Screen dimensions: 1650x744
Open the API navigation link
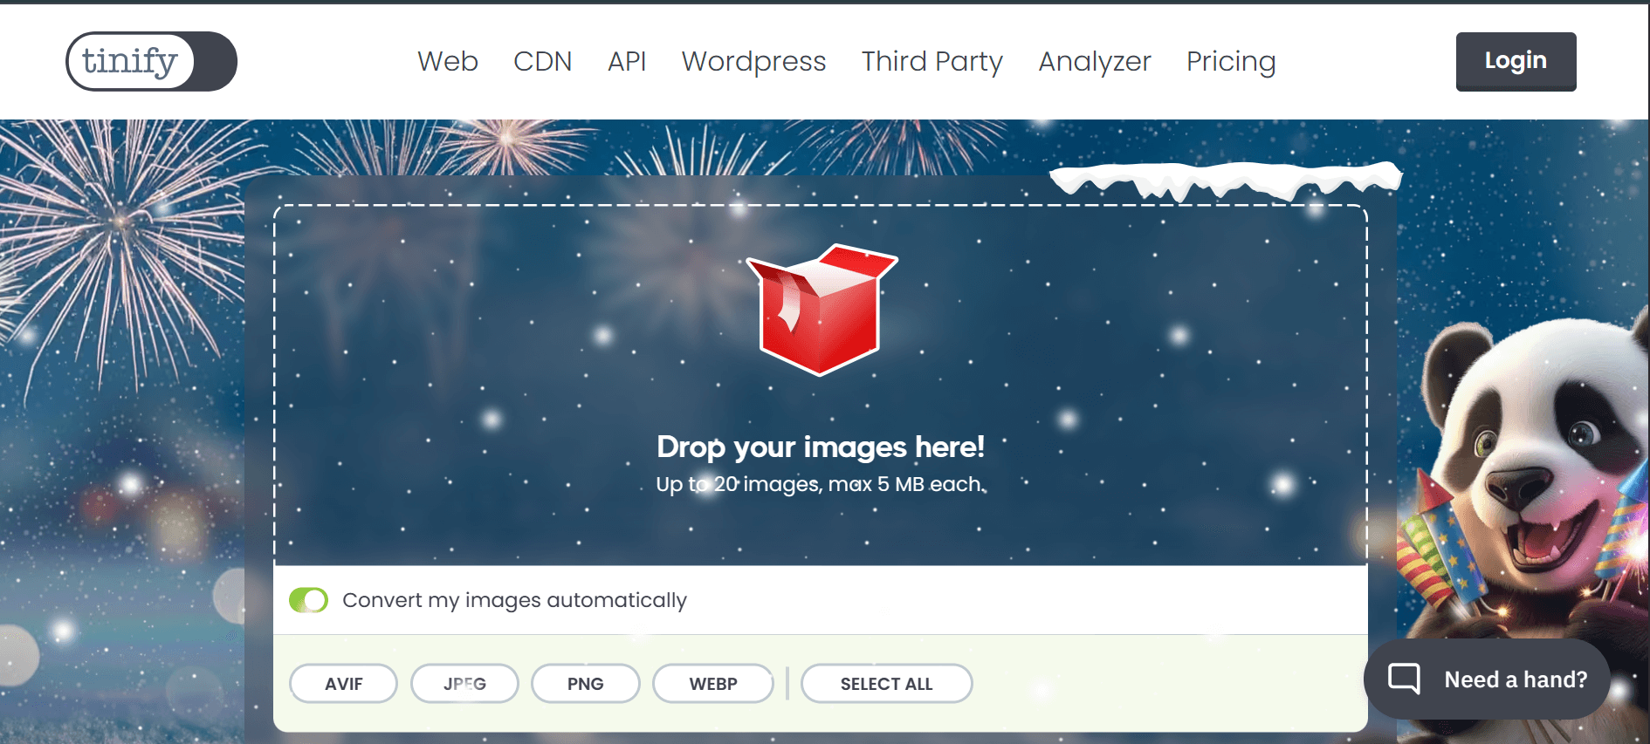(626, 61)
